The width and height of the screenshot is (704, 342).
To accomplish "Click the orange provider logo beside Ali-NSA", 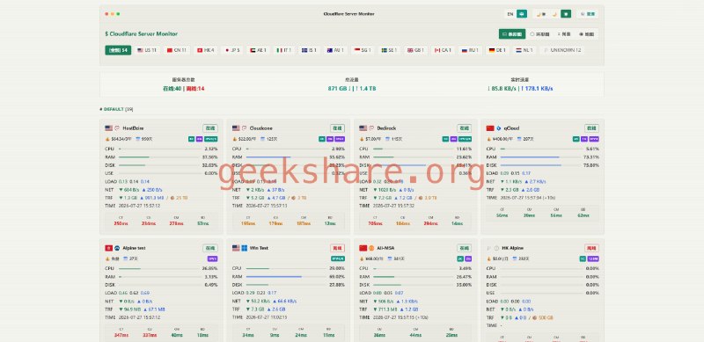I will click(371, 248).
